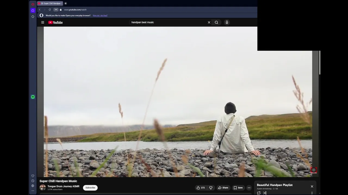The height and width of the screenshot is (195, 348).
Task: Open the sidebar heart pinboards icon
Action: pos(33,176)
